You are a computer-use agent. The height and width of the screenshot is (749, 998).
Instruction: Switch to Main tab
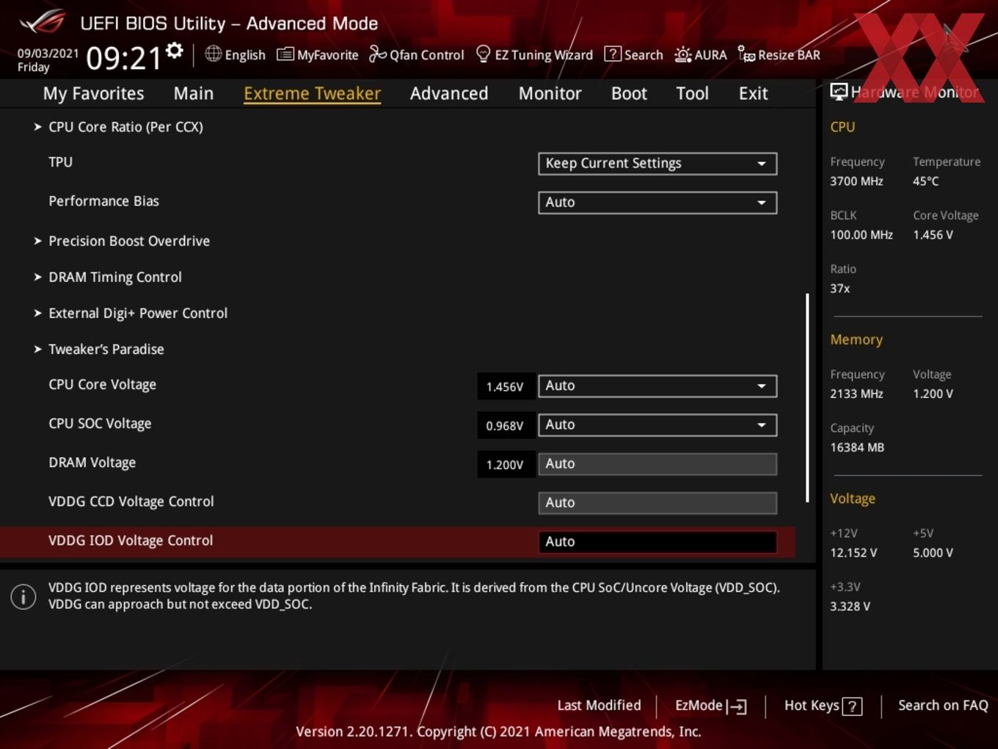click(x=194, y=93)
